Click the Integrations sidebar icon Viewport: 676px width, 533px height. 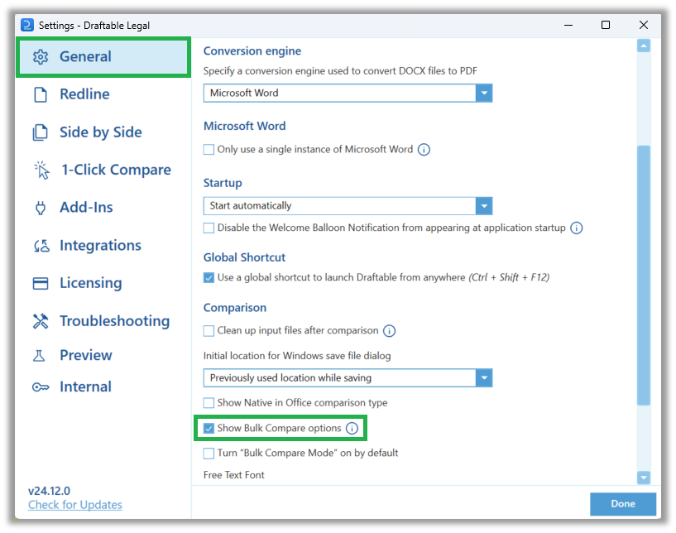coord(41,245)
